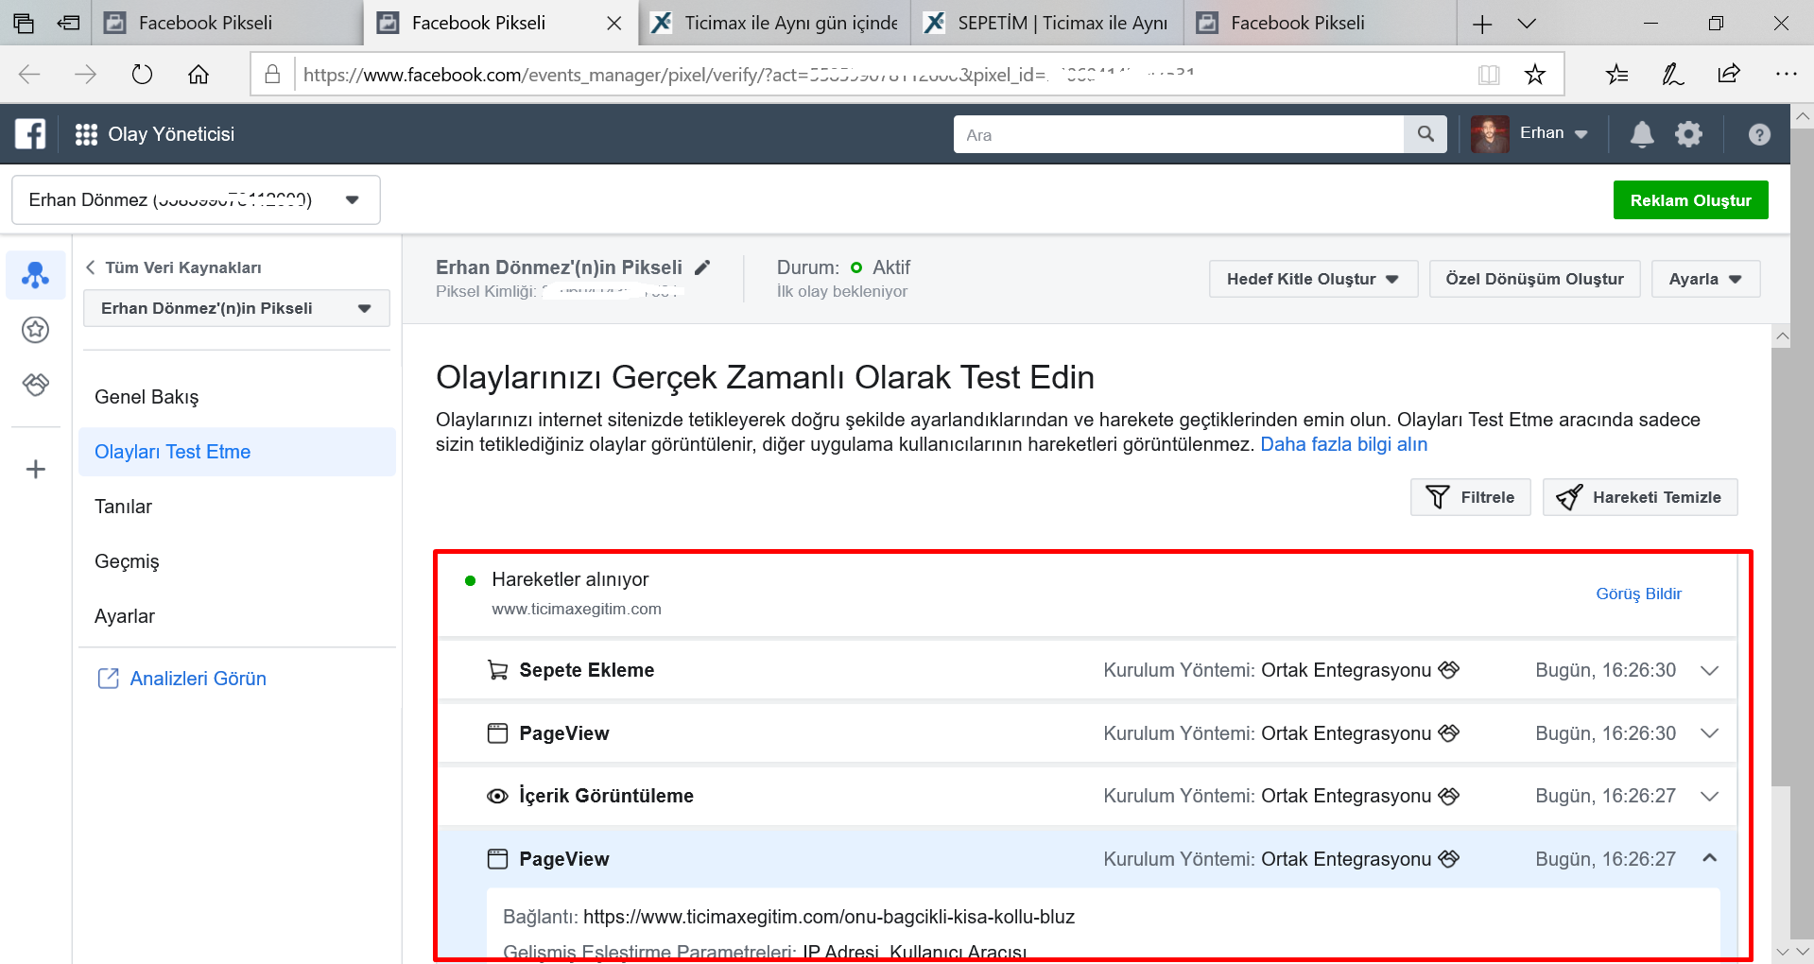This screenshot has height=964, width=1814.
Task: Click Reklam Oluştur button
Action: pyautogui.click(x=1690, y=200)
